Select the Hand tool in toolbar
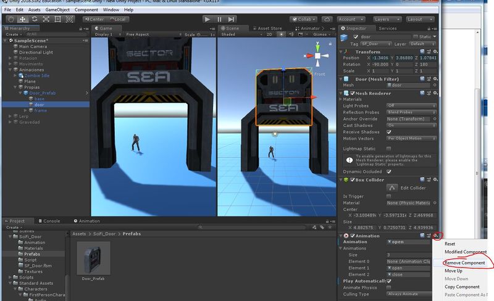 tap(10, 19)
